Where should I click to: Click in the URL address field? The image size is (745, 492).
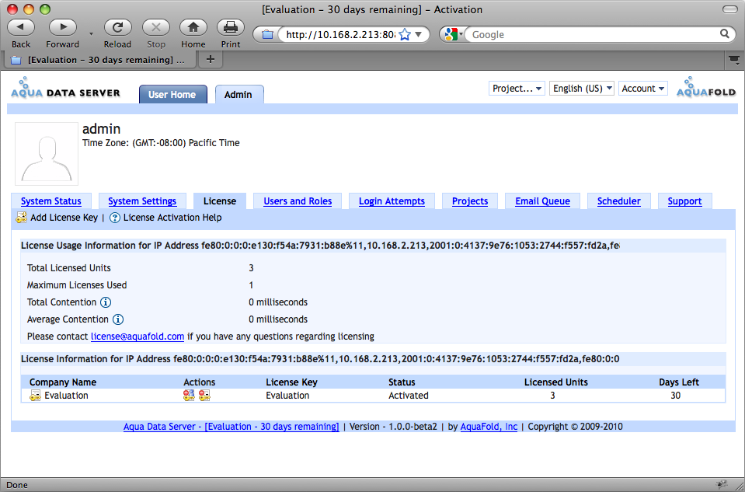pyautogui.click(x=341, y=34)
